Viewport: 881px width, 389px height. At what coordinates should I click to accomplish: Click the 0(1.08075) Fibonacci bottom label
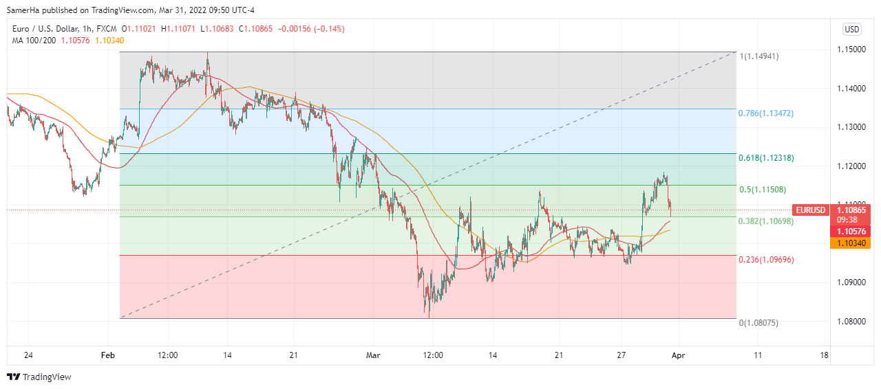(x=759, y=322)
